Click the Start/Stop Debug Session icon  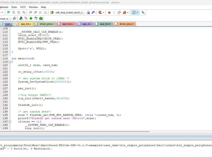click(x=100, y=13)
